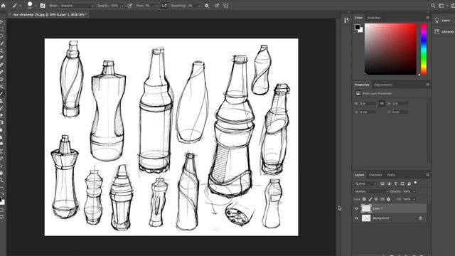Screen dimensions: 455x256
Task: Toggle the Brush Settings panel icon
Action: coord(43,6)
